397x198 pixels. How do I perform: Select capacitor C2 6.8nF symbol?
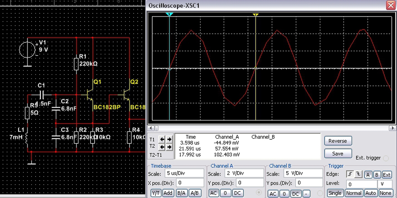click(56, 108)
